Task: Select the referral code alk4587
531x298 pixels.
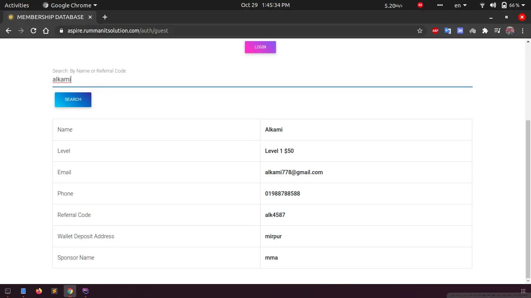Action: (x=275, y=215)
